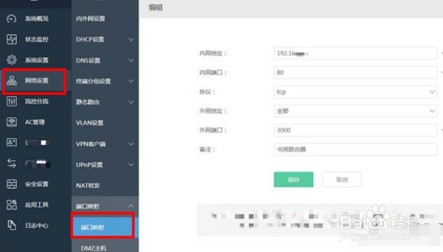Expand DNS设置 chevron
Screen dimensions: 443x252
click(x=131, y=60)
